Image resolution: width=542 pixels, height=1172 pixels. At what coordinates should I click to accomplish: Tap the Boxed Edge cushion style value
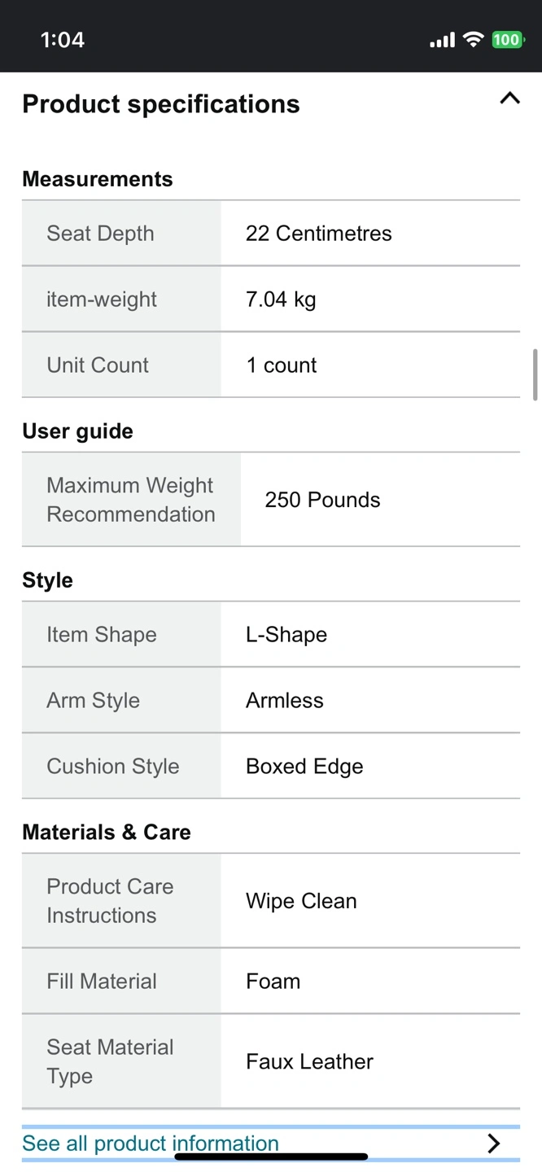click(304, 767)
